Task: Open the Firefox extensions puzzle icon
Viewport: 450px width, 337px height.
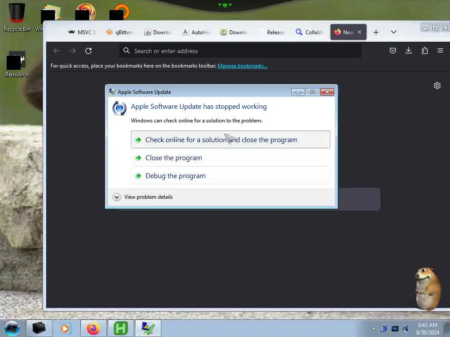Action: click(x=425, y=51)
